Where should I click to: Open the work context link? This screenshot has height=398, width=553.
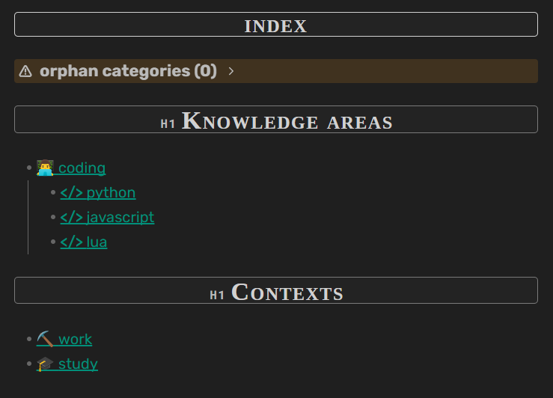75,339
